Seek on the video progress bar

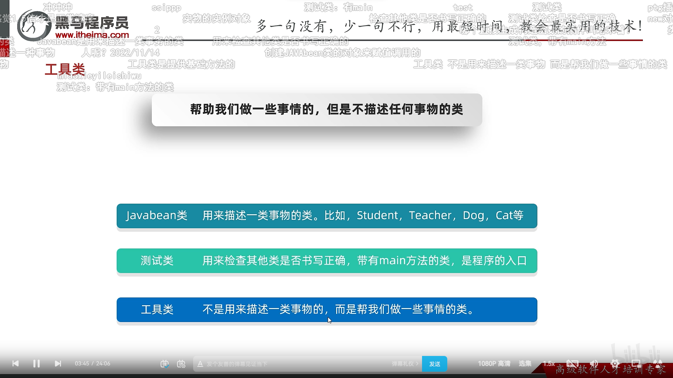(x=336, y=353)
